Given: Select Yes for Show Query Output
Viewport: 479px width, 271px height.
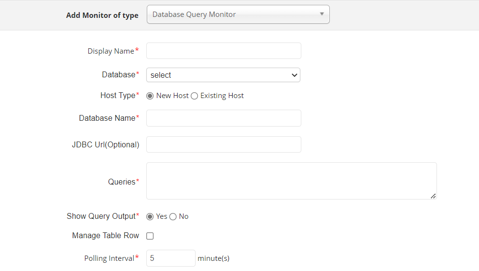Looking at the screenshot, I should tap(150, 216).
